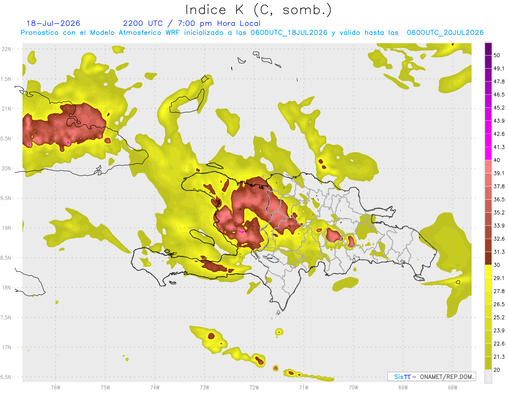Click the "2200 UTC / 7:00 pm Hora Local" time text
Image resolution: width=508 pixels, height=393 pixels.
(x=192, y=23)
